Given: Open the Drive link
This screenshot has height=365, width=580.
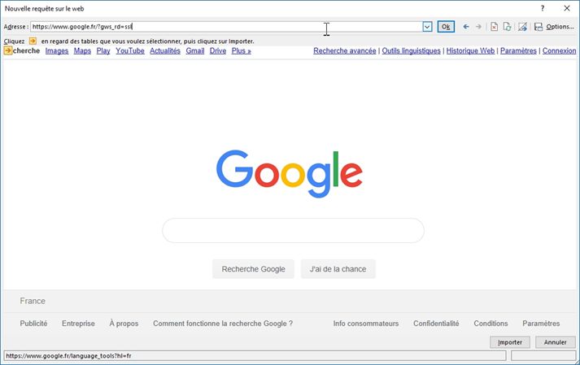Looking at the screenshot, I should click(218, 50).
